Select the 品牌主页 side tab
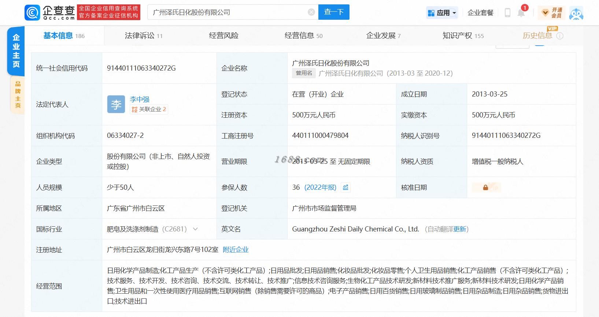This screenshot has width=599, height=317. 18,95
